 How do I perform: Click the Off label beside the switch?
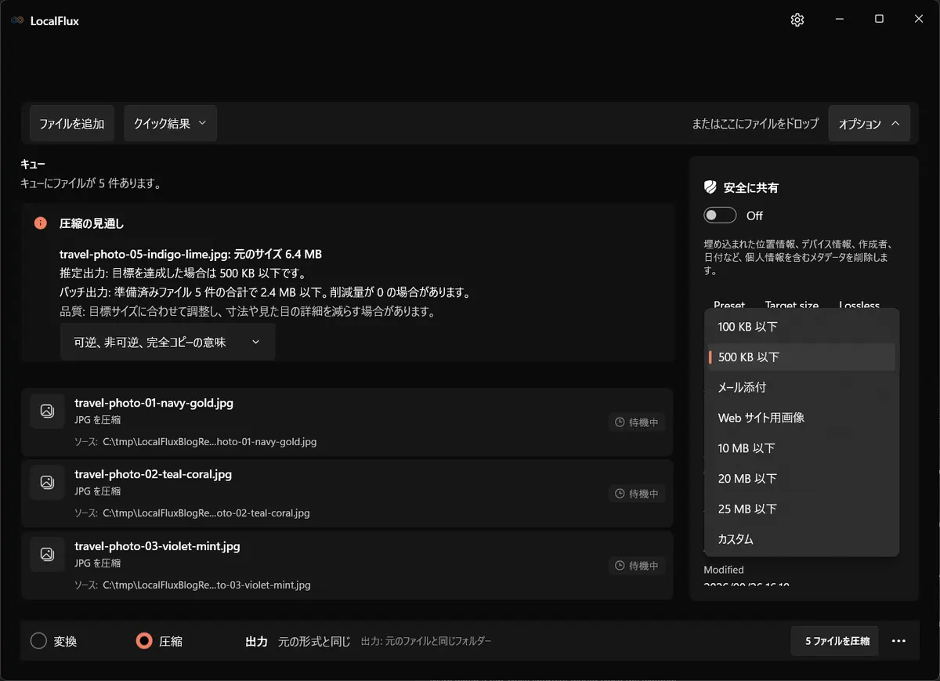[754, 216]
